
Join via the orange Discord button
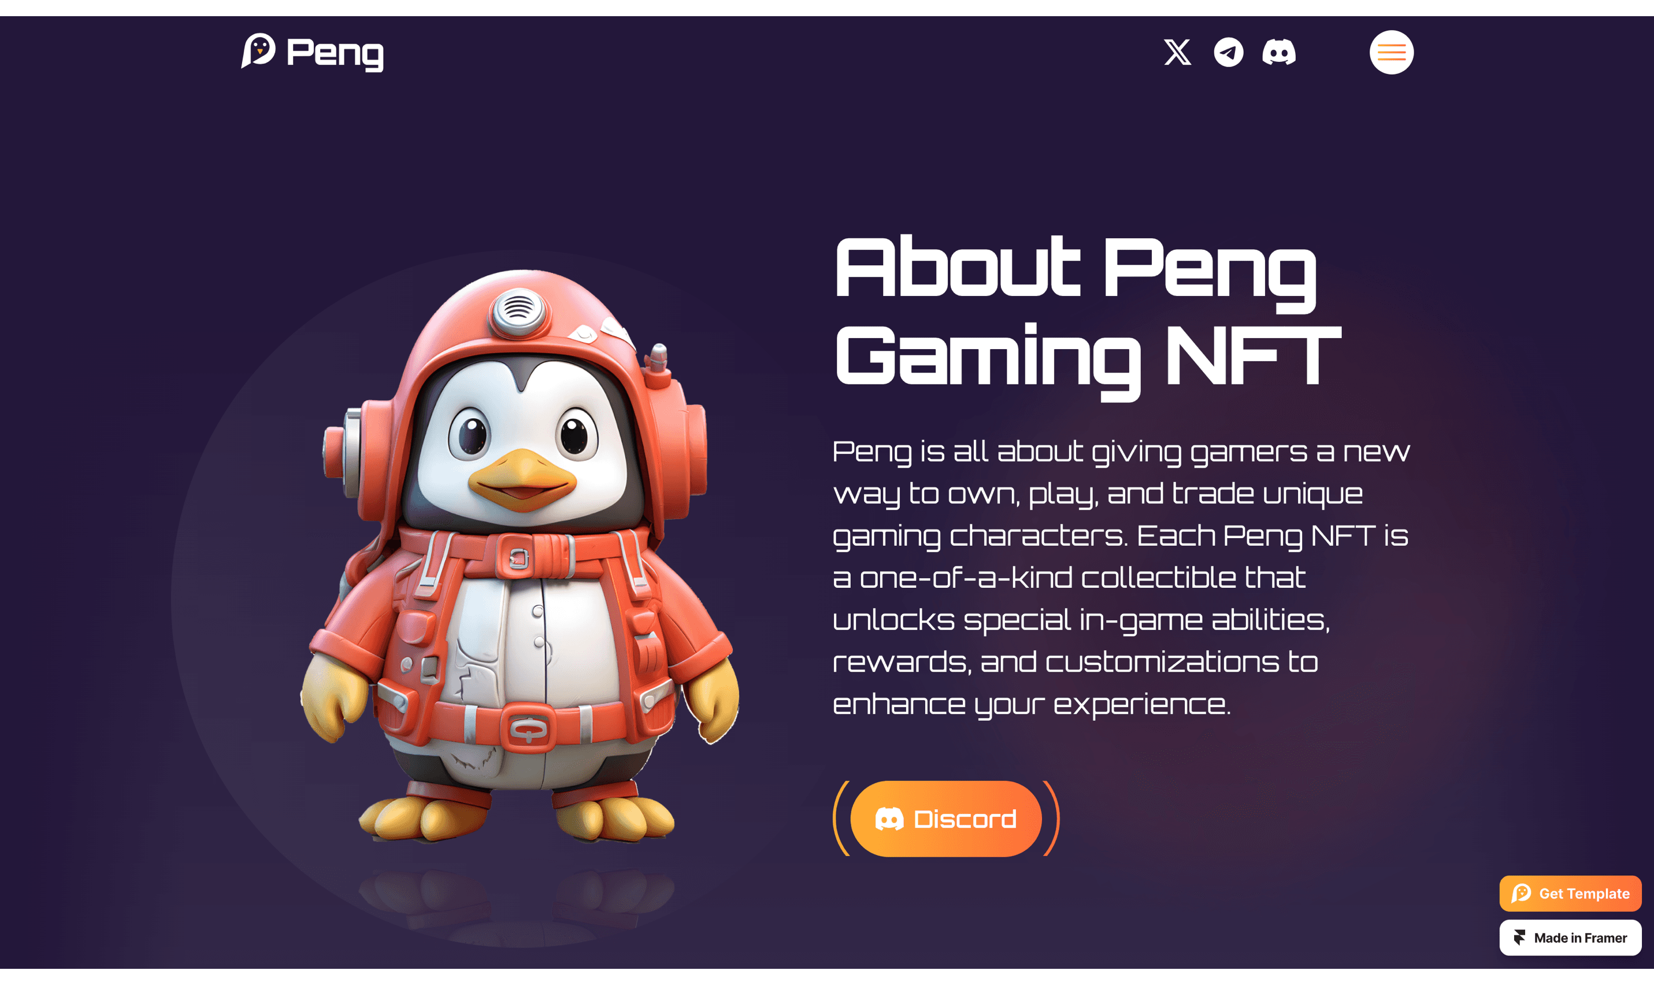tap(946, 819)
